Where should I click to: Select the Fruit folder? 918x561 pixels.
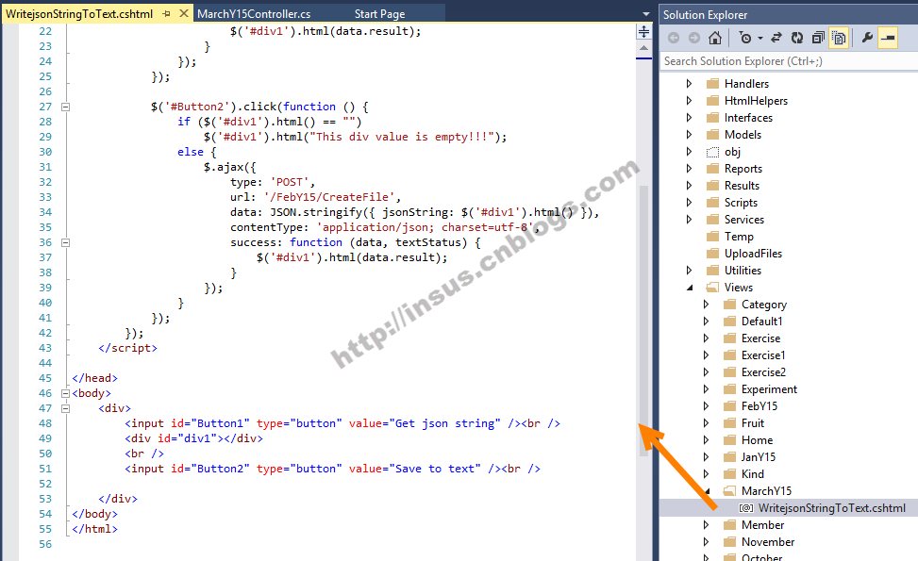pyautogui.click(x=752, y=423)
